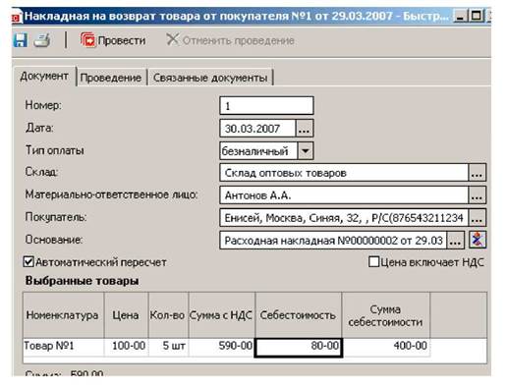Click the 80-00 cost cell
The width and height of the screenshot is (507, 387).
(299, 347)
